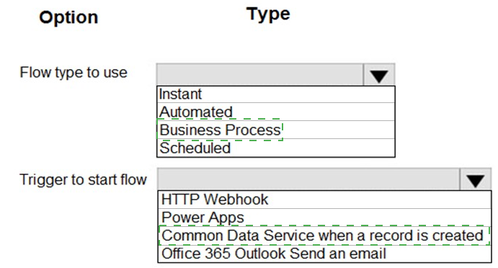Choose Power Apps as trigger
The image size is (498, 268).
324,218
